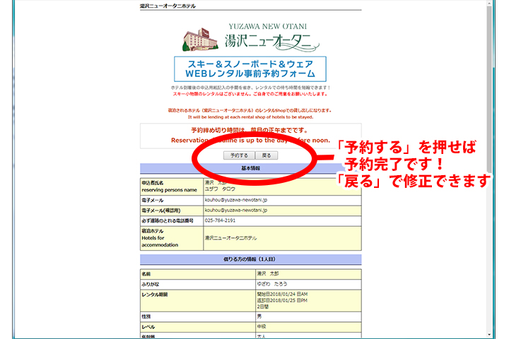Click the 電子メール(確認用) label cell
This screenshot has height=339, width=509.
[172, 210]
